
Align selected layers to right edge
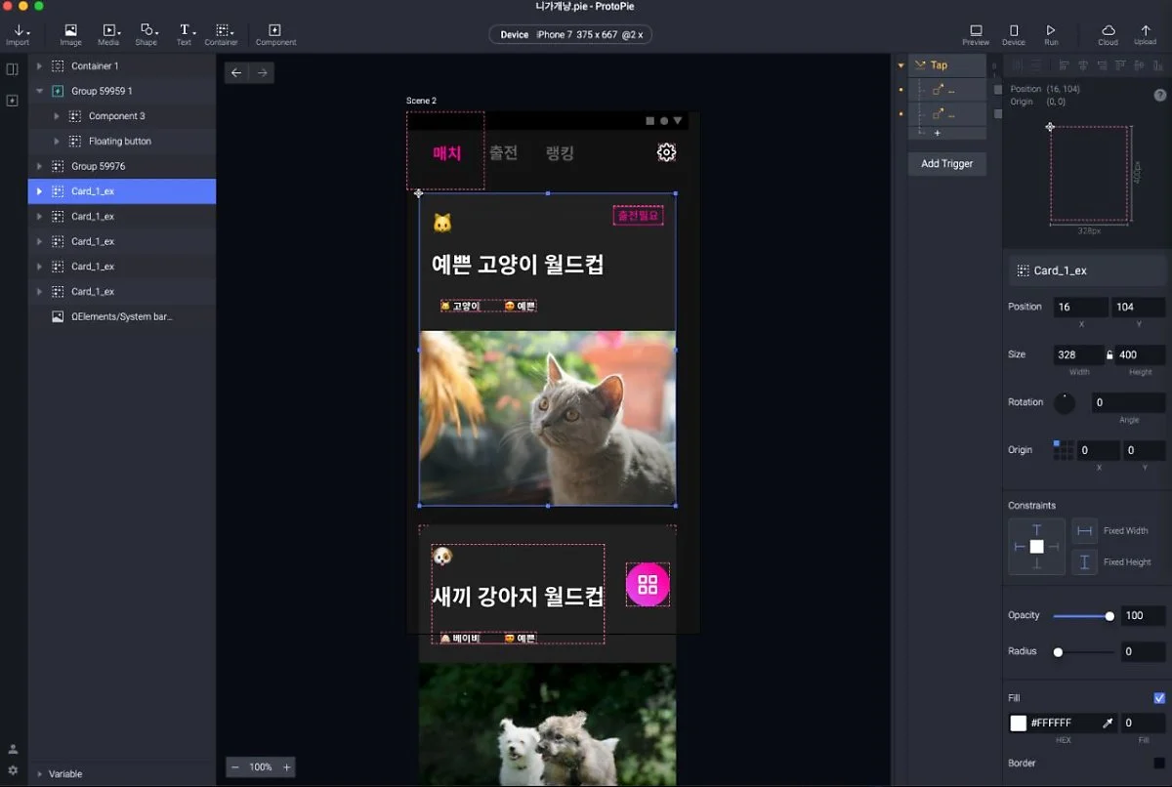[1101, 66]
